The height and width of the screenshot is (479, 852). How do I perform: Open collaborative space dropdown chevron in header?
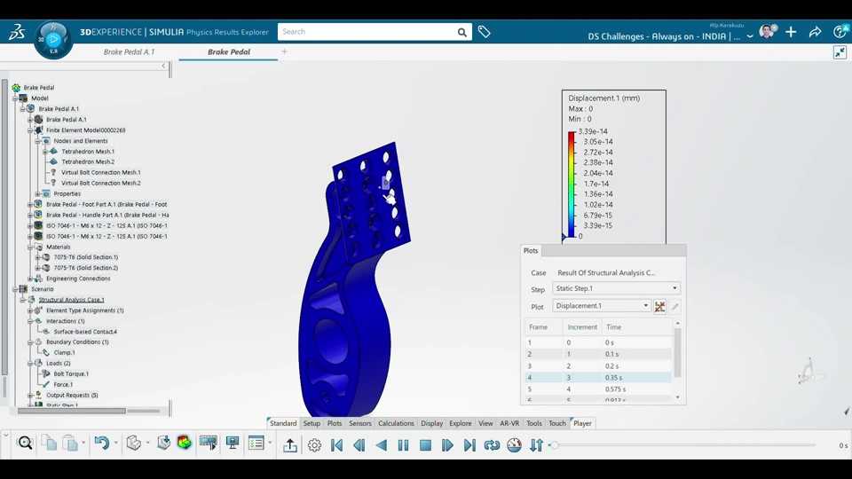(x=750, y=36)
